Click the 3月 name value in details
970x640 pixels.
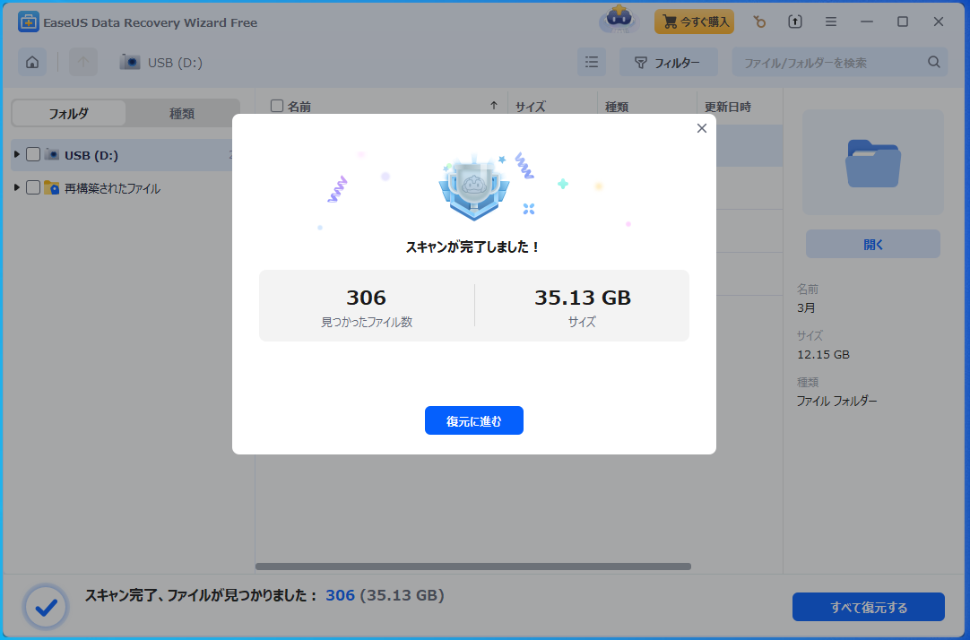806,308
